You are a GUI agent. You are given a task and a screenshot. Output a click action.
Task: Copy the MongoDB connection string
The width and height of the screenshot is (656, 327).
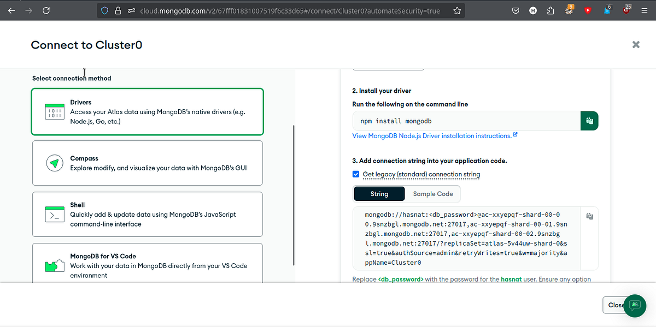589,216
